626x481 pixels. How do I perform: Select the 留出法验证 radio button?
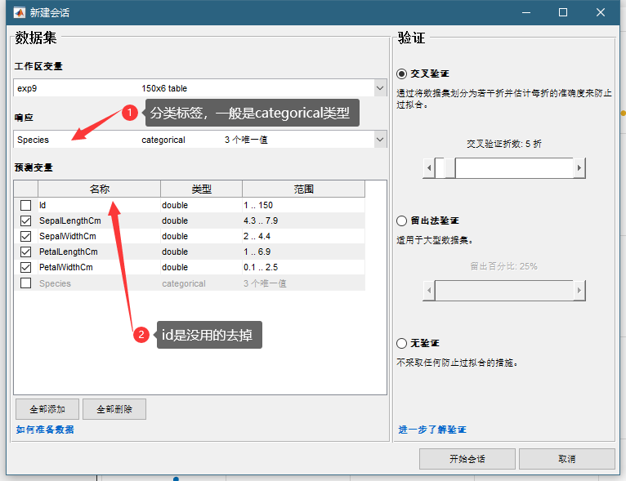coord(402,221)
